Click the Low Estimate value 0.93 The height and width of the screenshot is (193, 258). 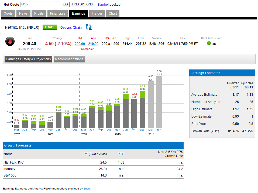coord(236,116)
